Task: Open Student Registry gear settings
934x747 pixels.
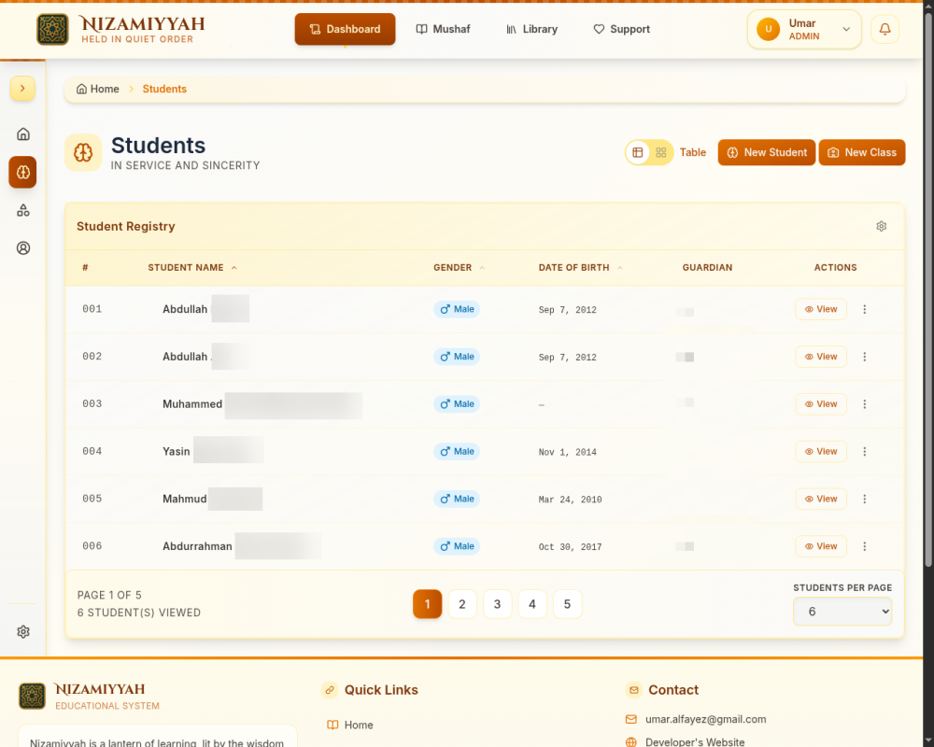Action: [x=881, y=226]
